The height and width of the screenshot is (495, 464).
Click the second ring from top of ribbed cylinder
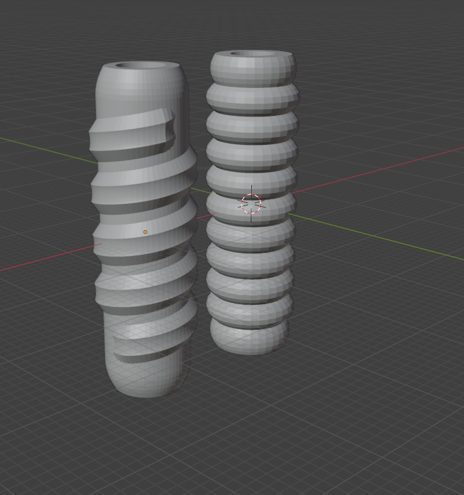click(x=253, y=97)
